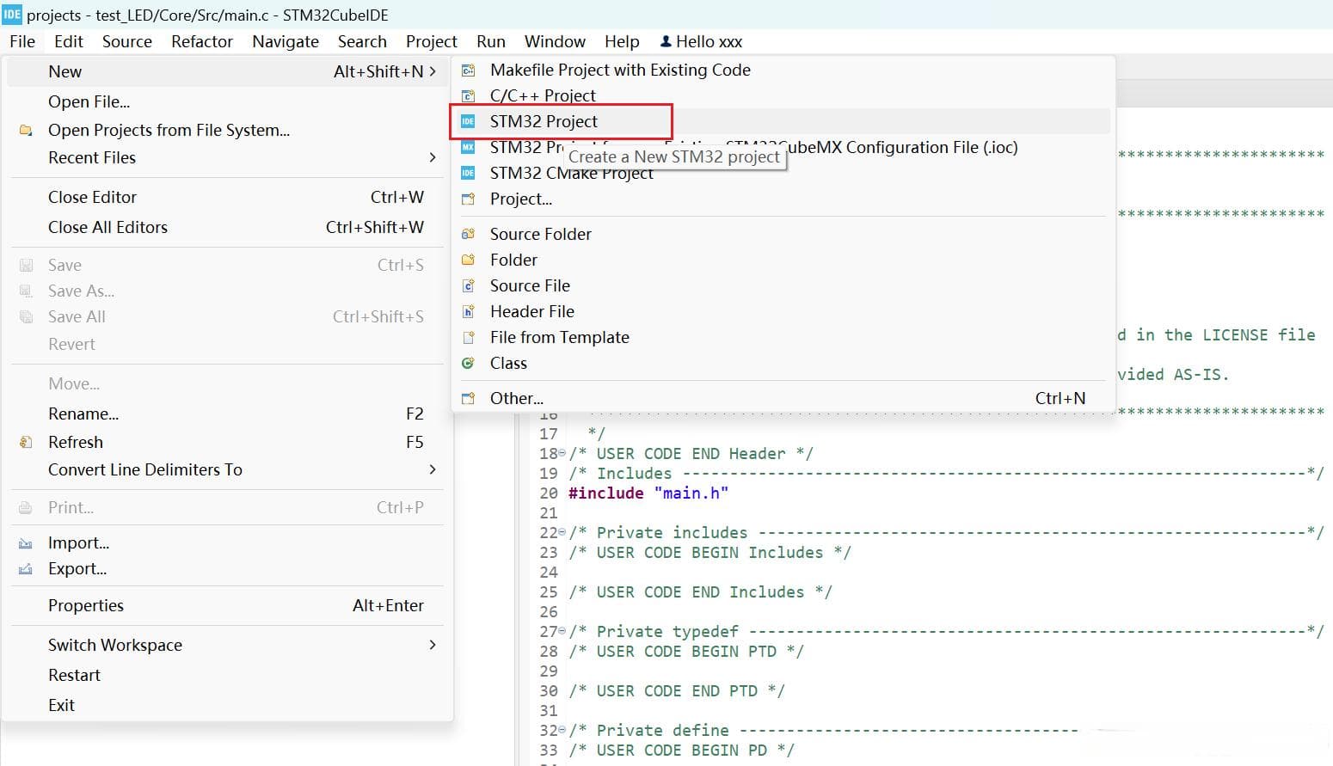
Task: Click the Print printer icon
Action: coord(26,507)
